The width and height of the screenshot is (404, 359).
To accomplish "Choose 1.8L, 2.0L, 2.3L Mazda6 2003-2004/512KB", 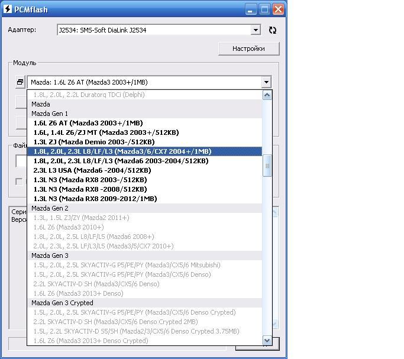I will 144,161.
